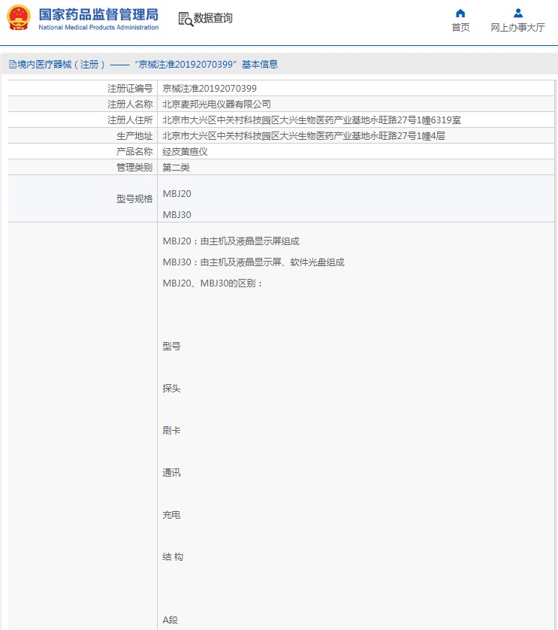This screenshot has height=630, width=558.
Task: Open the 数据查询 text label
Action: [x=213, y=19]
